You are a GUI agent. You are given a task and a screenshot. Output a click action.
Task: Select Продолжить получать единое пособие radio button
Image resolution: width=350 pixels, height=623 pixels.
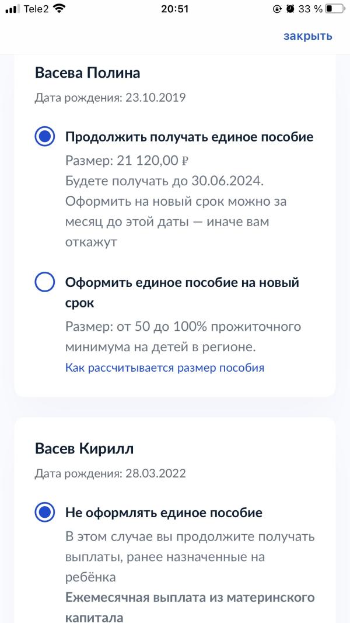[44, 137]
